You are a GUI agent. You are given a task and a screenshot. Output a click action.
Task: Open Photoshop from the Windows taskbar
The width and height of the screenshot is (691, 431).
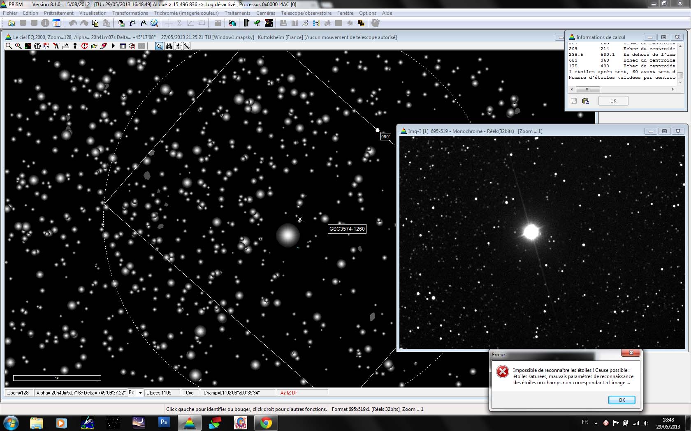tap(164, 422)
